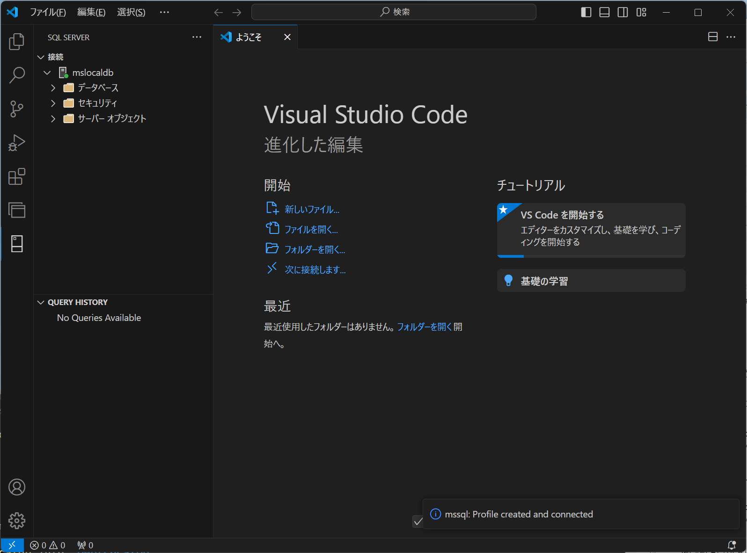Click フォルダーを開く link in 最近 section
The image size is (747, 553).
(425, 327)
